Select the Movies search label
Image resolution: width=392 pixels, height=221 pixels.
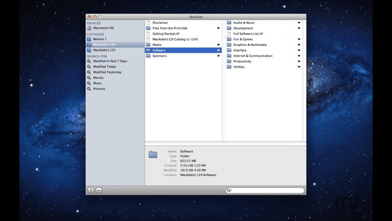click(98, 78)
